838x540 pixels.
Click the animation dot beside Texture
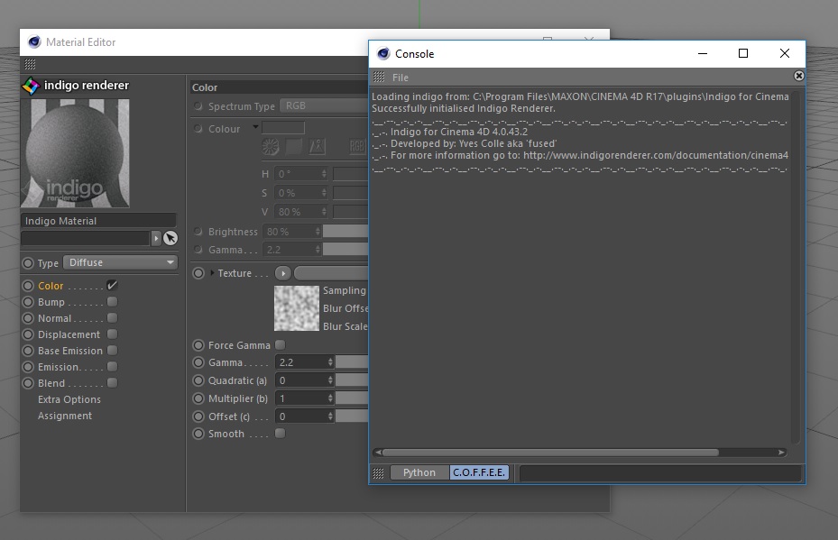pyautogui.click(x=198, y=273)
